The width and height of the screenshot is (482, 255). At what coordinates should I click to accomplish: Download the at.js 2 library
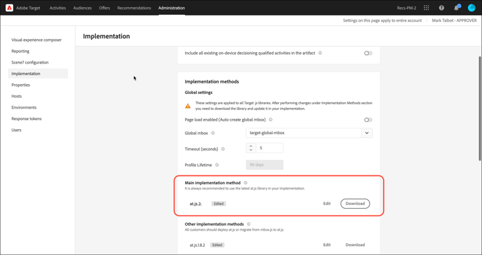click(x=355, y=204)
